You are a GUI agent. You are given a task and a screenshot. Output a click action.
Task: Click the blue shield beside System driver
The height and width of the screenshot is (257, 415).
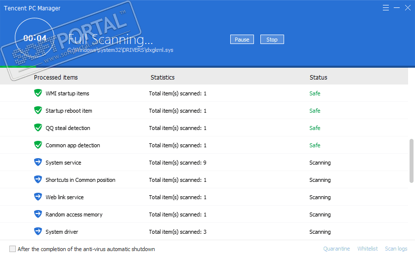point(38,232)
